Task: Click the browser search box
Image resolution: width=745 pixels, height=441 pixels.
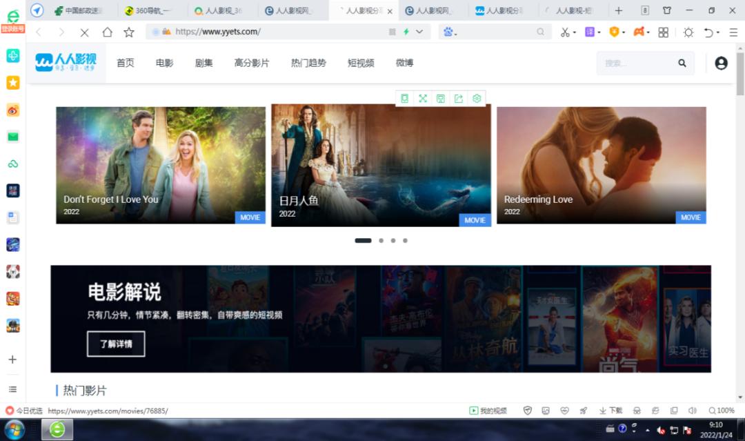Action: click(x=497, y=32)
